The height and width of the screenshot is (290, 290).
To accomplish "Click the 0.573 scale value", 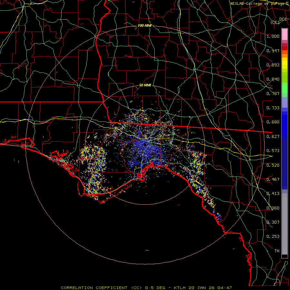I will tap(273, 150).
